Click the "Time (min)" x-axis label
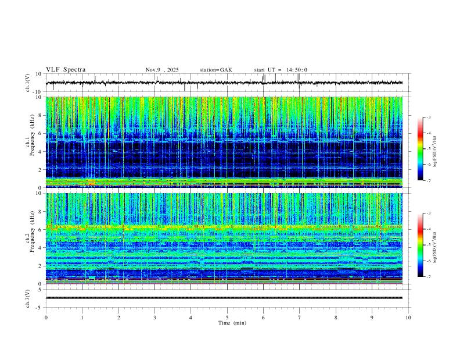460x356 pixels. click(232, 323)
